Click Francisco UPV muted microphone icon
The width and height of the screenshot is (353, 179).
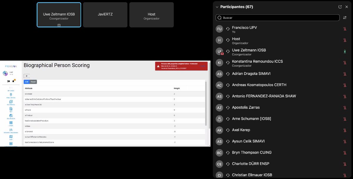[345, 29]
